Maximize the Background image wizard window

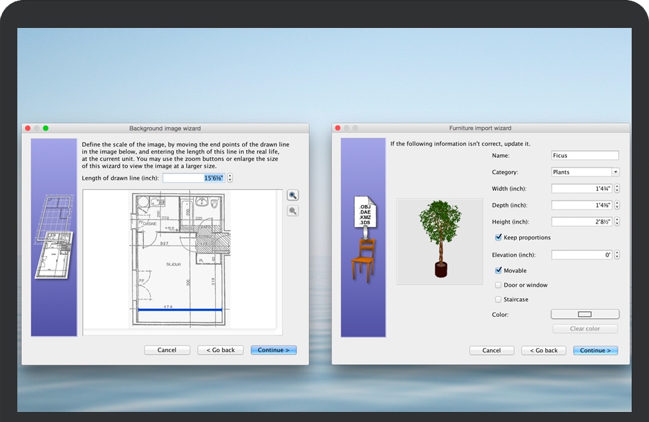(x=46, y=128)
